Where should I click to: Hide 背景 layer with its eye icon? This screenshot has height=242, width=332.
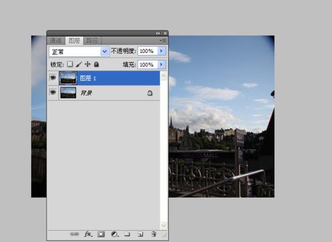(x=53, y=92)
